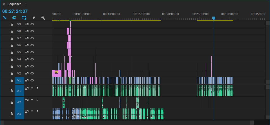This screenshot has height=125, width=270.
Task: Open the Sequence panel menu
Action: coord(26,4)
